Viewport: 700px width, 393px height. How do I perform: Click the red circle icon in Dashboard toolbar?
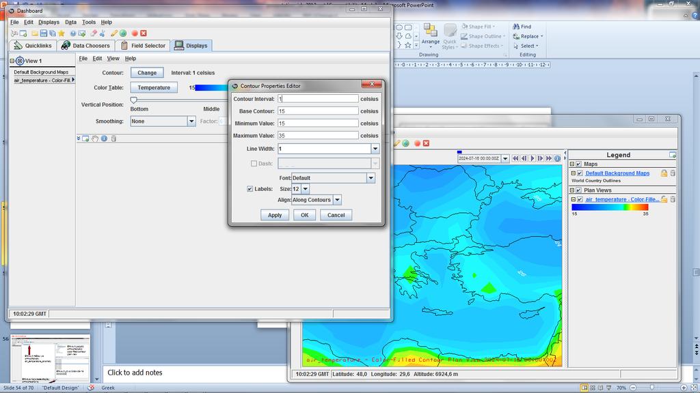point(135,33)
